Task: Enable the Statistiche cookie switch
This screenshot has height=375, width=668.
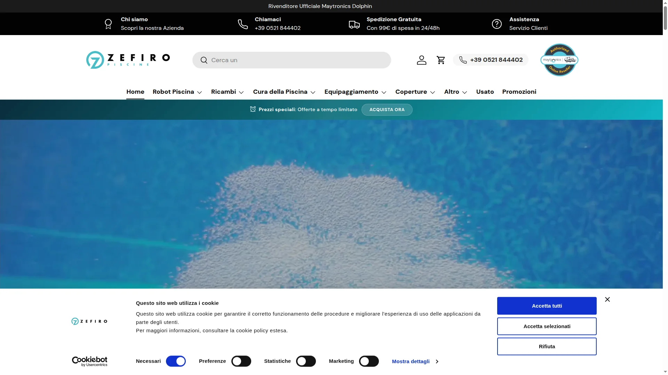Action: [x=306, y=361]
